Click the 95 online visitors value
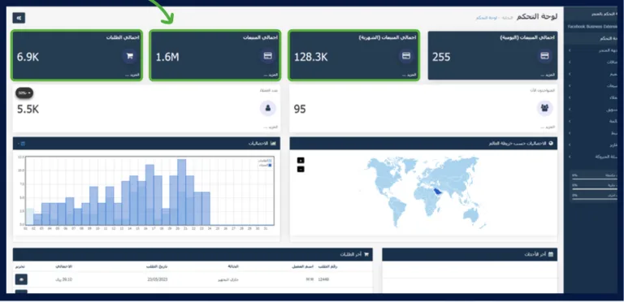Screen dimensions: 624x302 300,110
